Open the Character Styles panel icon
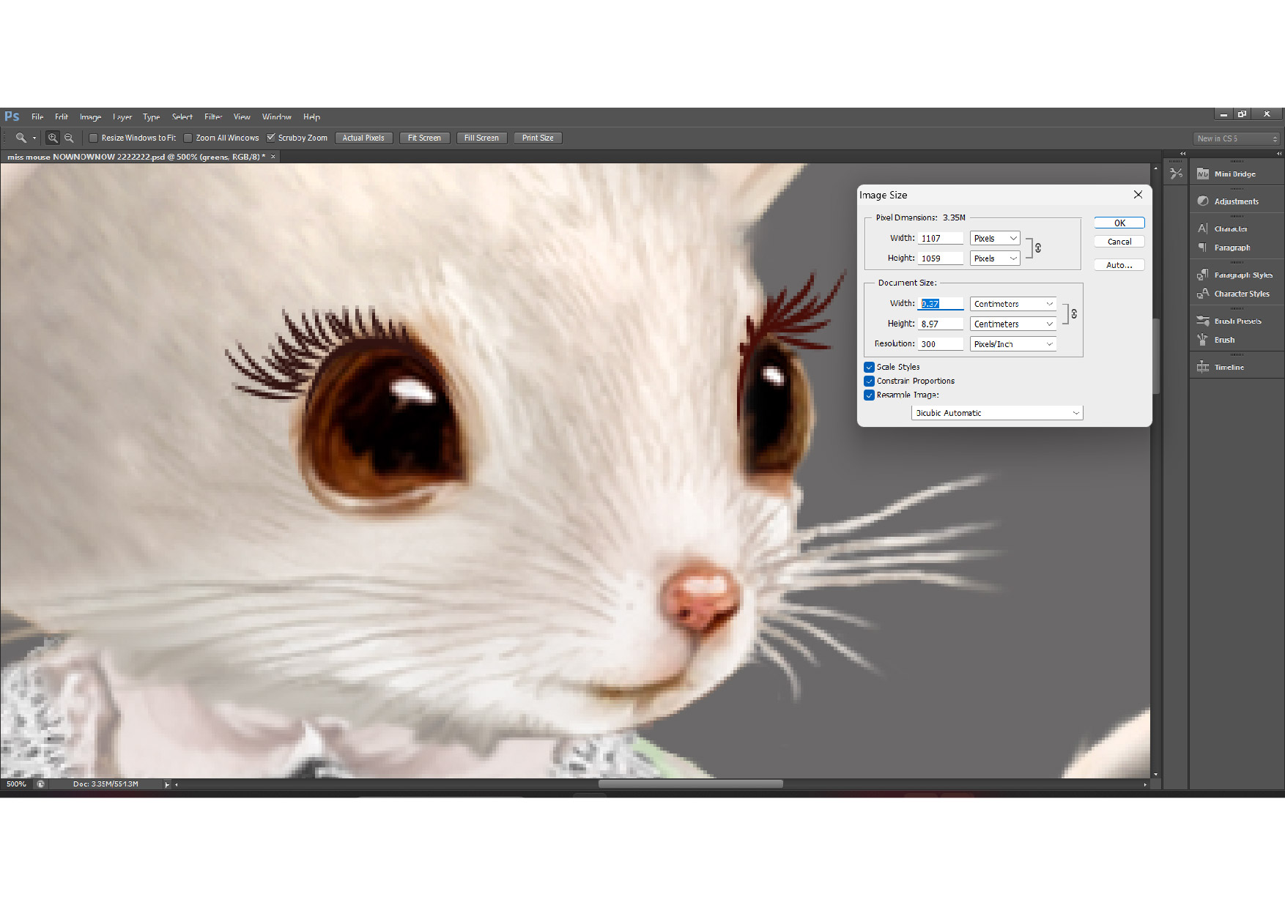1285x908 pixels. [1203, 294]
